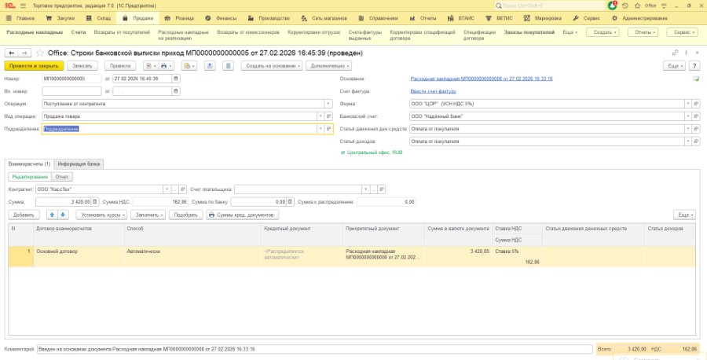Image resolution: width=707 pixels, height=360 pixels.
Task: Move the row down with blue arrow
Action: (63, 215)
